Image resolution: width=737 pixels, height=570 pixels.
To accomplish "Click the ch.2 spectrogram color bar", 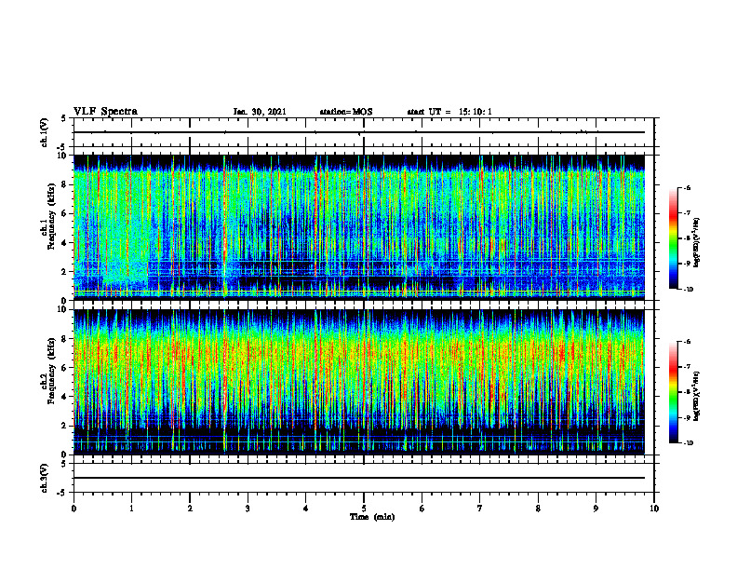I will coord(673,392).
